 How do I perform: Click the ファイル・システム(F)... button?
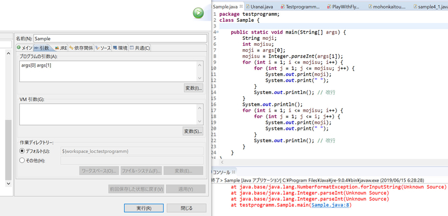tap(141, 171)
